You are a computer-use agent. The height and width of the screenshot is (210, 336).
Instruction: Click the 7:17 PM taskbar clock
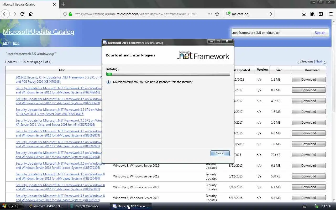[326, 206]
